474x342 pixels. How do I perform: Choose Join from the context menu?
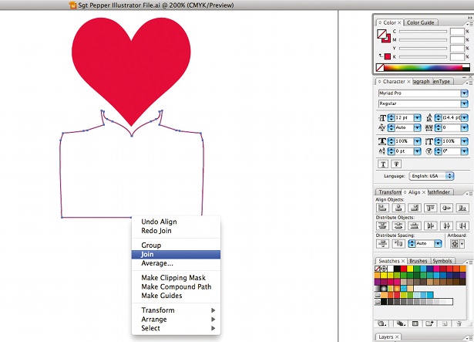[176, 255]
